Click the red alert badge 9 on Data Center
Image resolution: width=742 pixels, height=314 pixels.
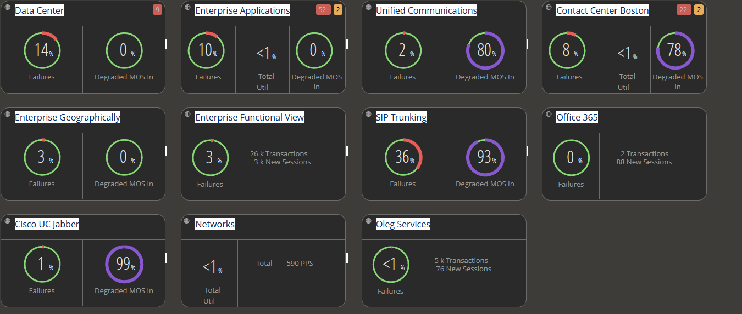[x=157, y=10]
